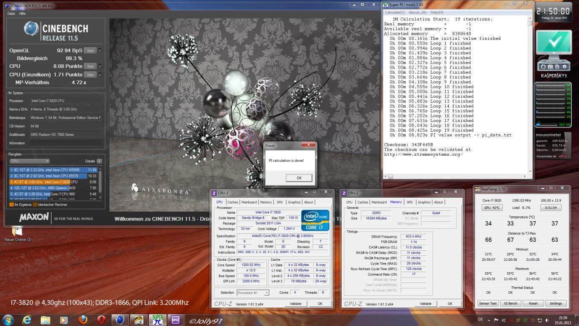This screenshot has height=326, width=579.
Task: Select the AMD Opteron 2435 ranking row
Action: tap(53, 188)
